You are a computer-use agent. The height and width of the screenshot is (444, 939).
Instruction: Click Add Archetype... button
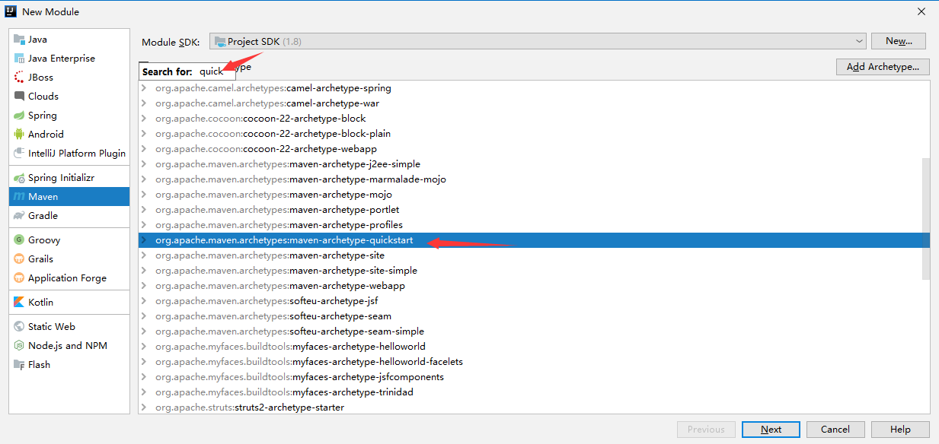(883, 67)
